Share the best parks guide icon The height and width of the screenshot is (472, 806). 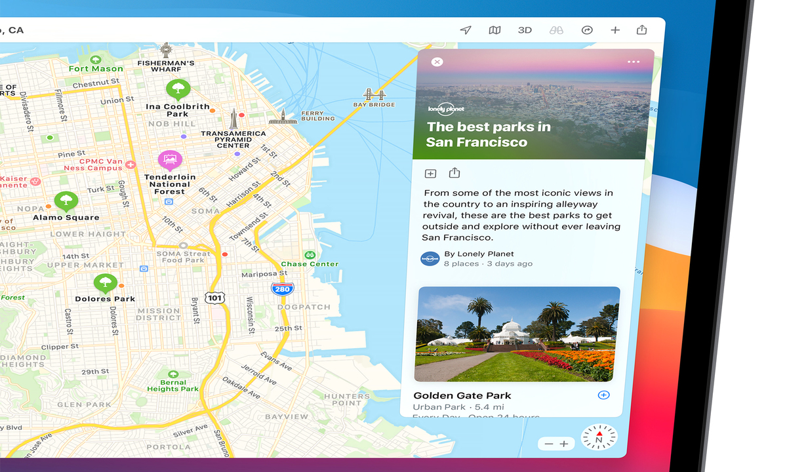[454, 173]
